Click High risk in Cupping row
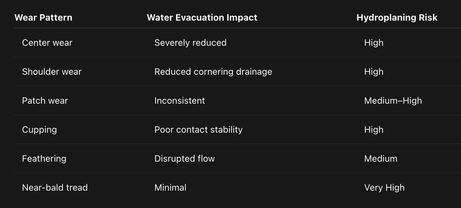This screenshot has width=461, height=208. 374,129
